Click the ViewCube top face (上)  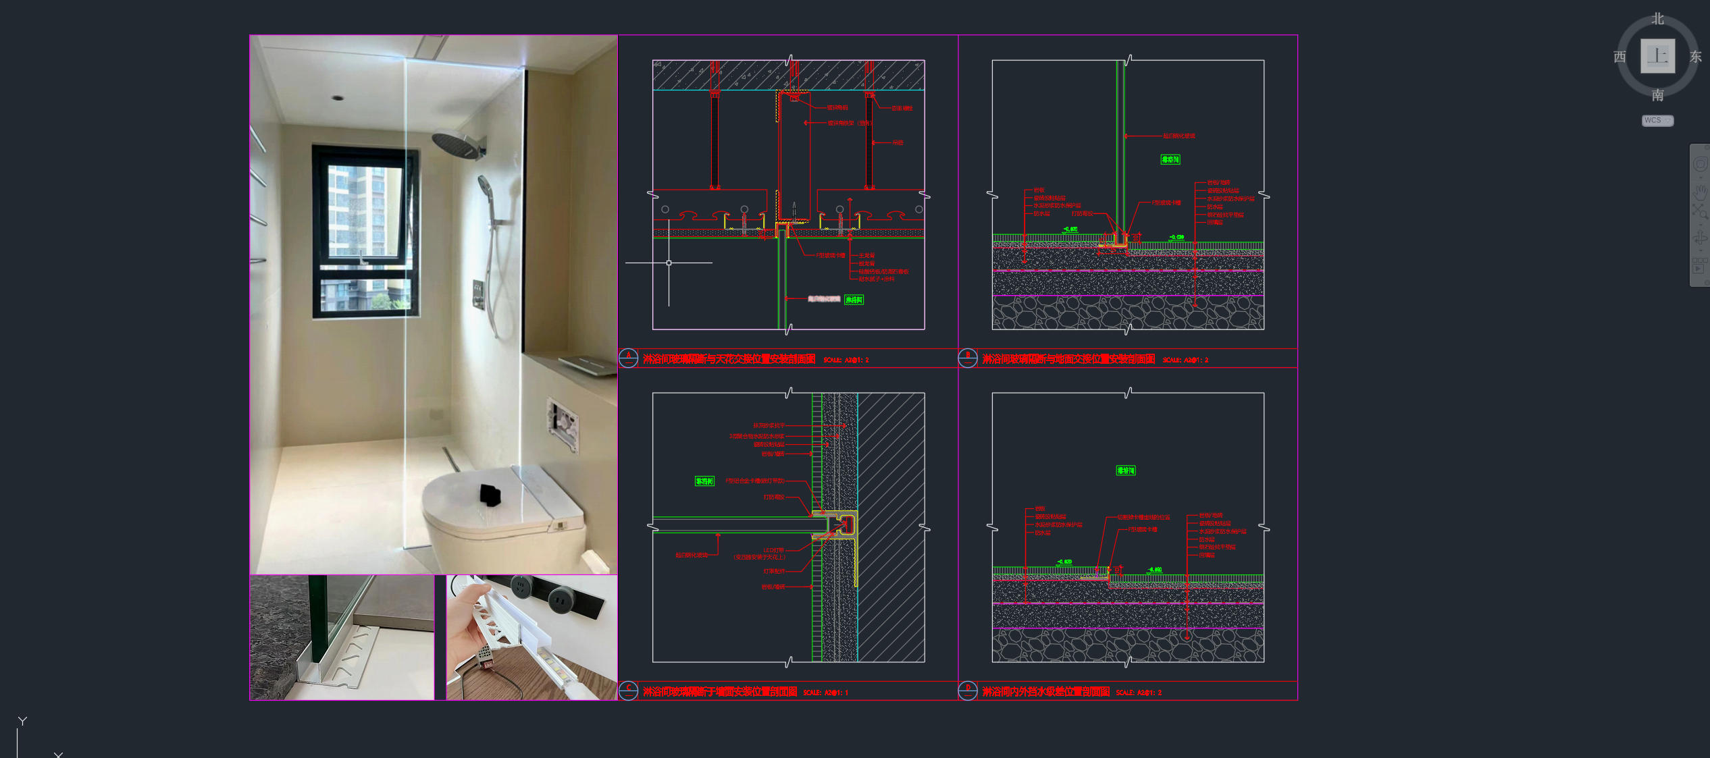[1657, 56]
